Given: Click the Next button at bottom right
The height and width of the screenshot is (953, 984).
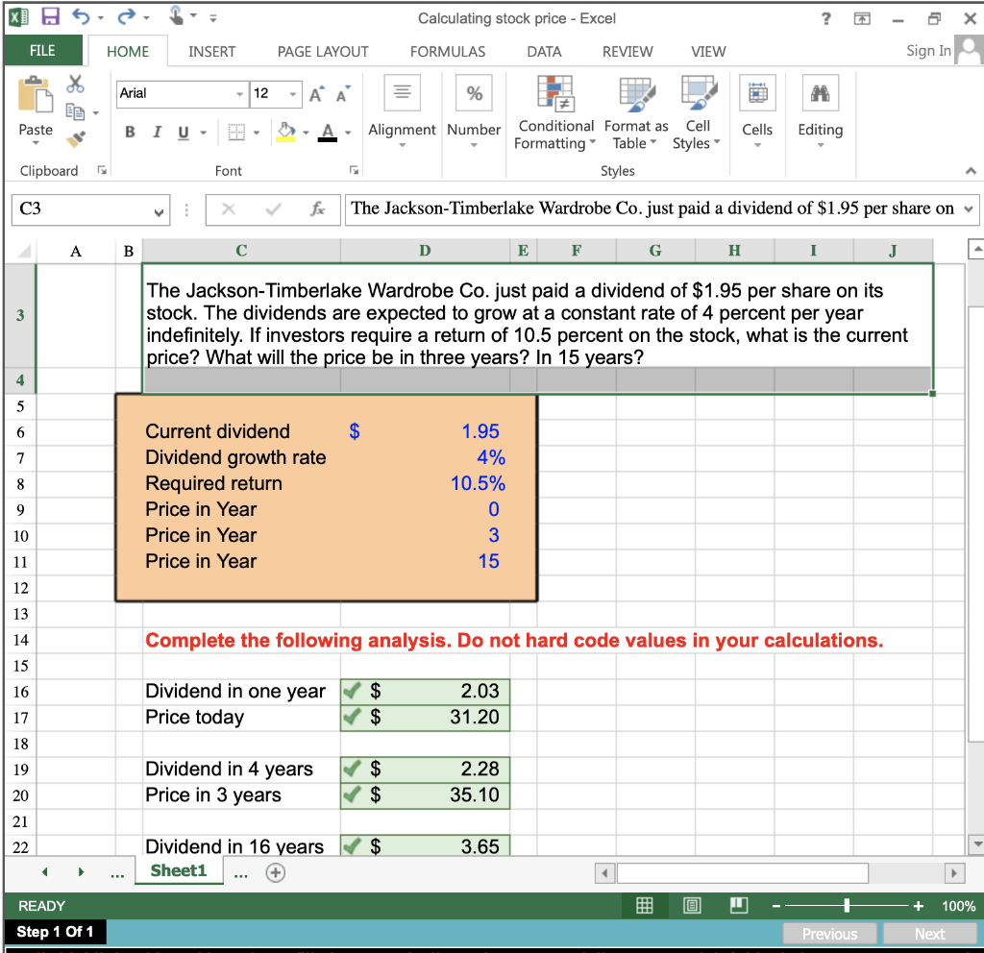Looking at the screenshot, I should (x=926, y=933).
